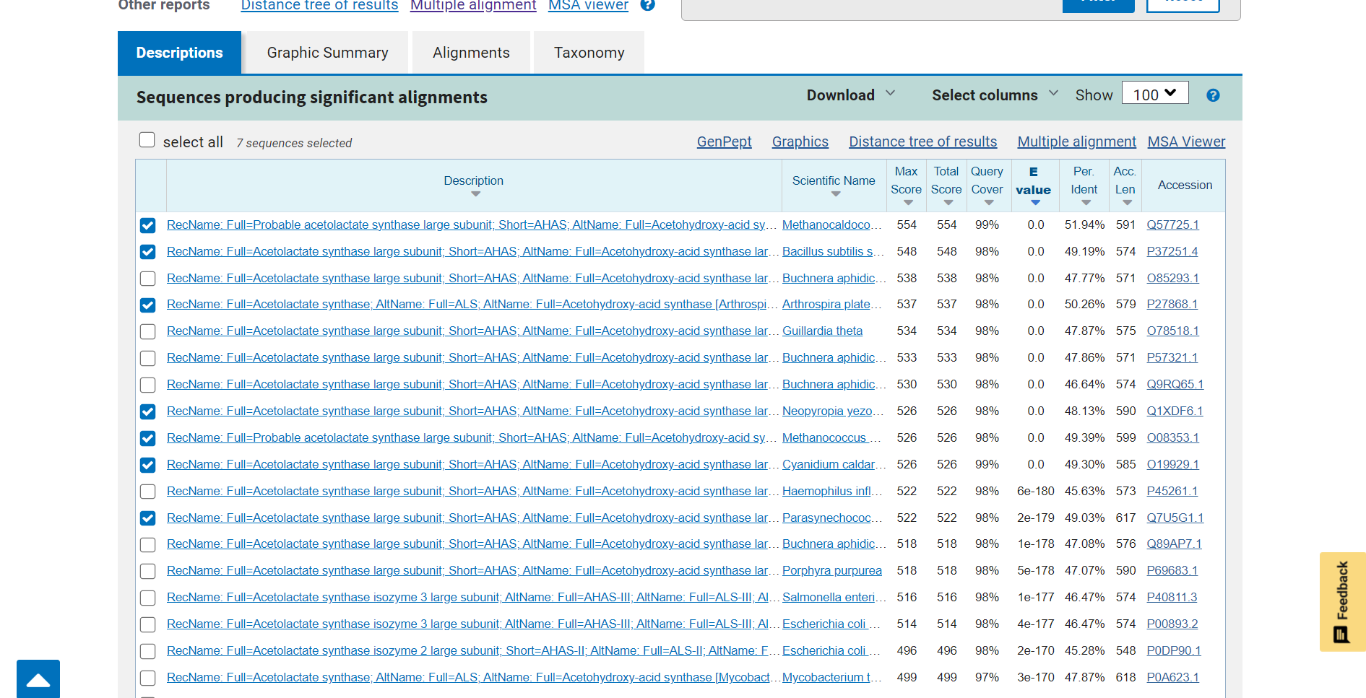Open Bacillus subtilis scientific name link
This screenshot has height=698, width=1366.
pos(833,252)
